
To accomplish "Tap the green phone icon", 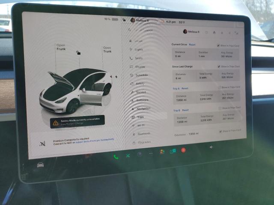I will [x=116, y=157].
